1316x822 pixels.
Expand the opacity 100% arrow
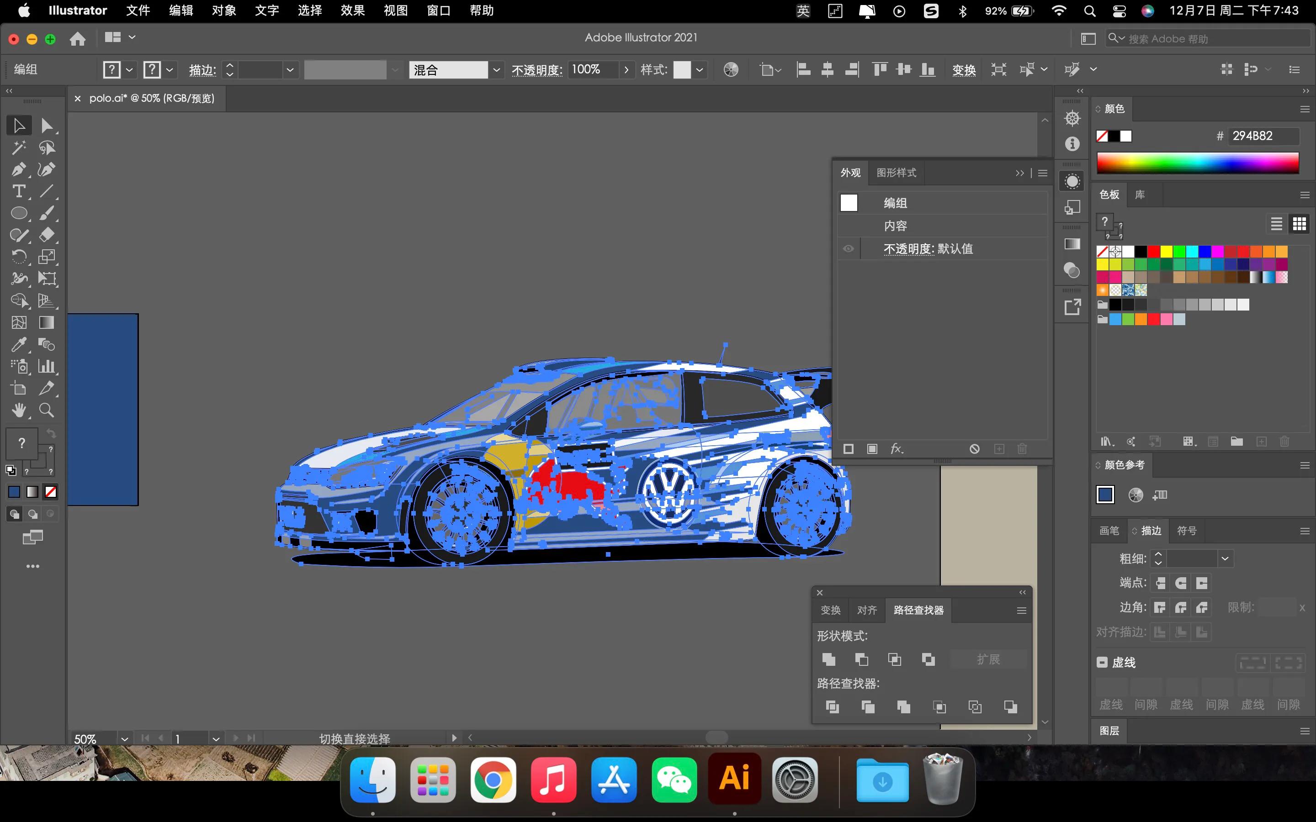[x=626, y=69]
